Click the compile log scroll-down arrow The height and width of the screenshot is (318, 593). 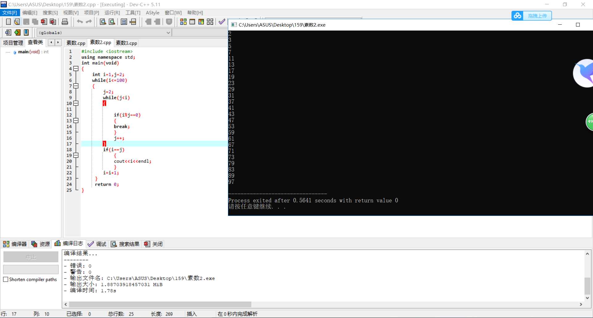pyautogui.click(x=587, y=298)
